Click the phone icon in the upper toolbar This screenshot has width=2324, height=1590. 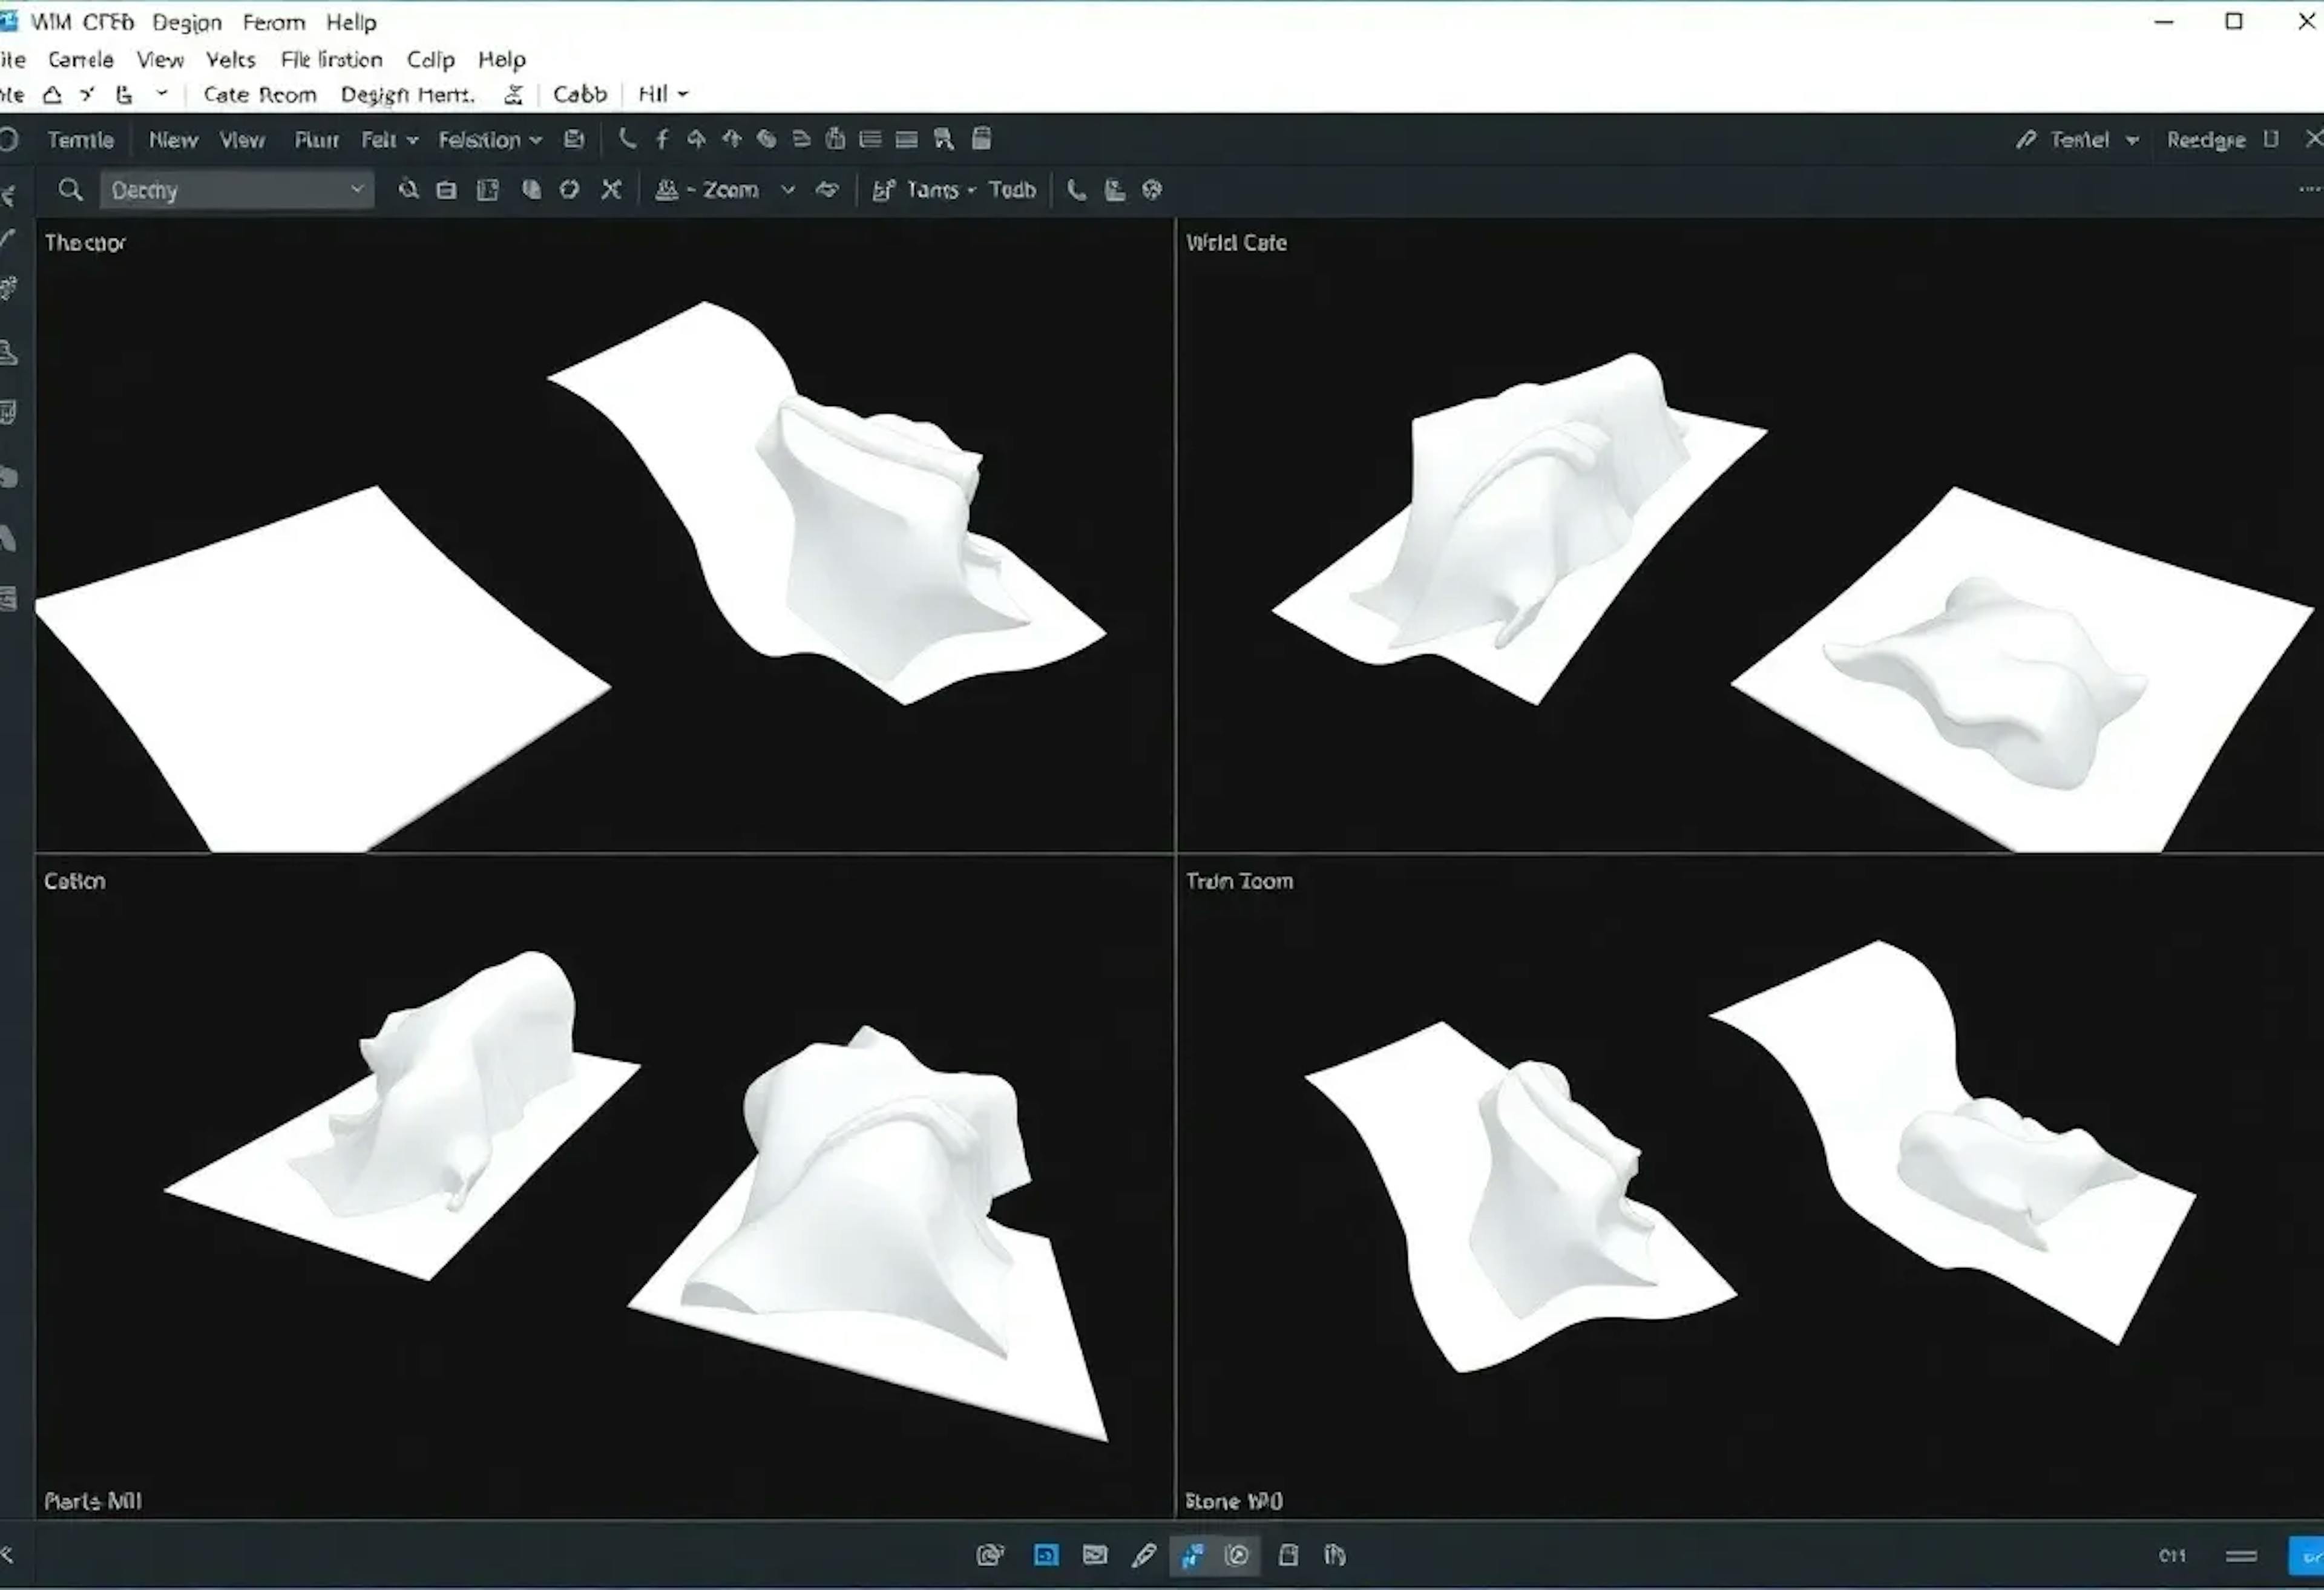pyautogui.click(x=628, y=139)
